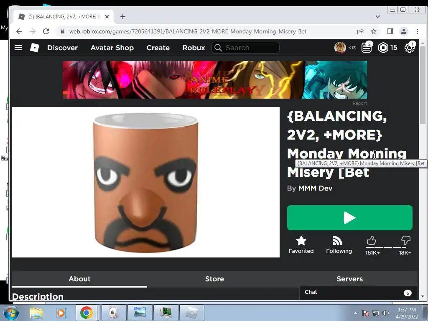Click the Action Center flag tray icon

pyautogui.click(x=365, y=313)
